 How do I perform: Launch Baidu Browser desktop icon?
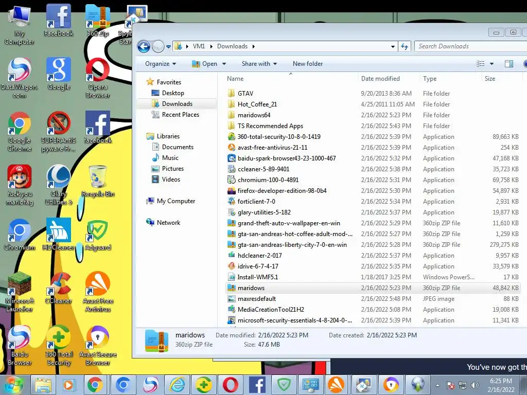20,346
